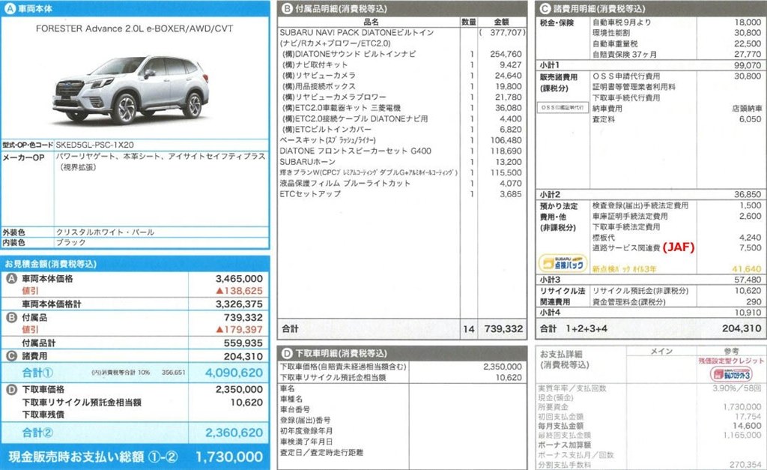The height and width of the screenshot is (470, 767).
Task: Click the 標板代 amount 4,240
Action: [751, 238]
